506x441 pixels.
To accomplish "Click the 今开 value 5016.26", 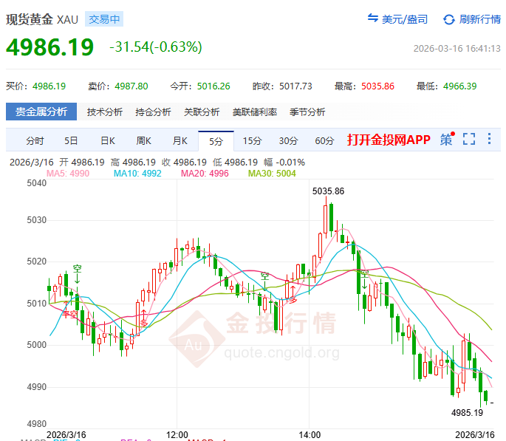I will coord(213,86).
